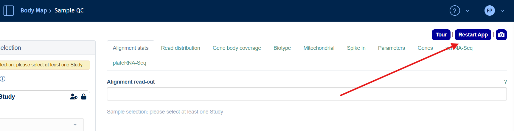Viewport: 514px width, 131px height.
Task: Click the info circle icon
Action: 3,79
